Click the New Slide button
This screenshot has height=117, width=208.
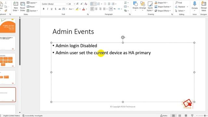[x=16, y=6]
